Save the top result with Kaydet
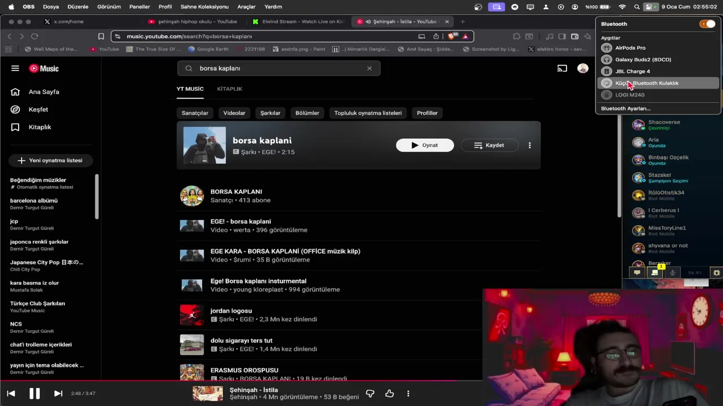Screen dimensions: 723x406 (489, 145)
